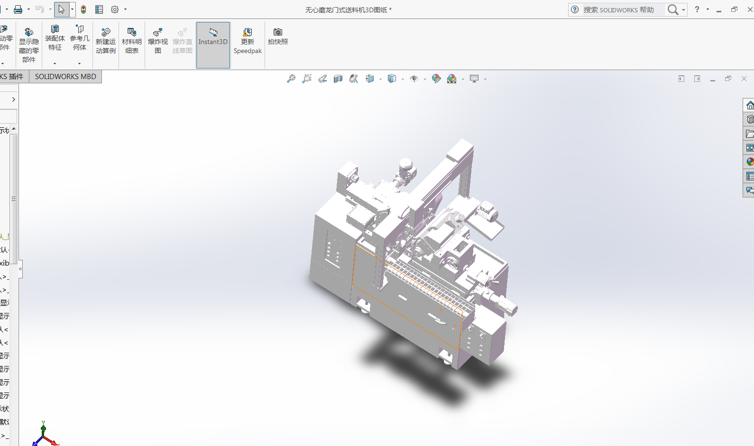The image size is (754, 446).
Task: Click the question mark help button
Action: coord(697,9)
